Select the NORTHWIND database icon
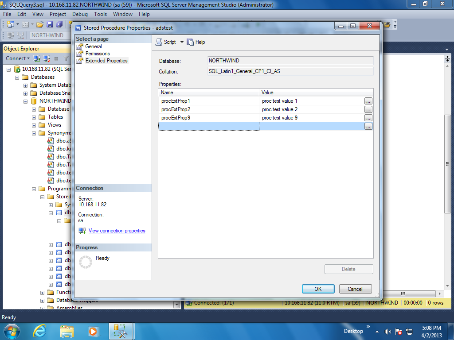 pyautogui.click(x=34, y=101)
